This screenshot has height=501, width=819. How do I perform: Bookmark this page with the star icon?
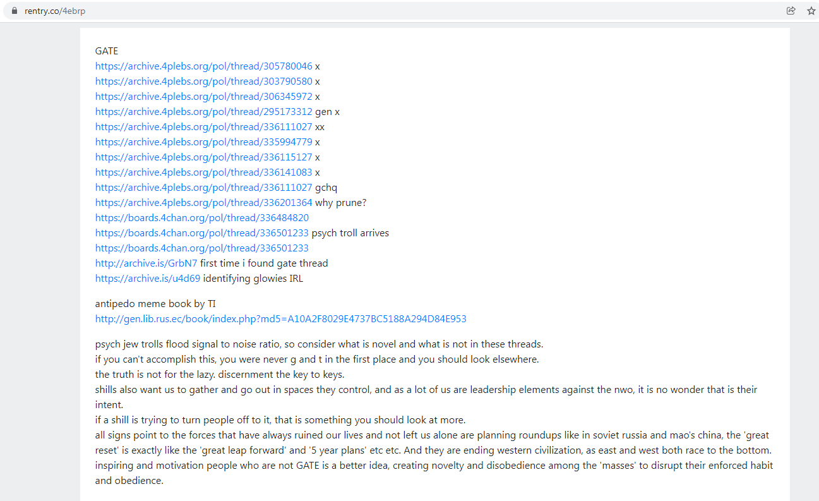[811, 11]
